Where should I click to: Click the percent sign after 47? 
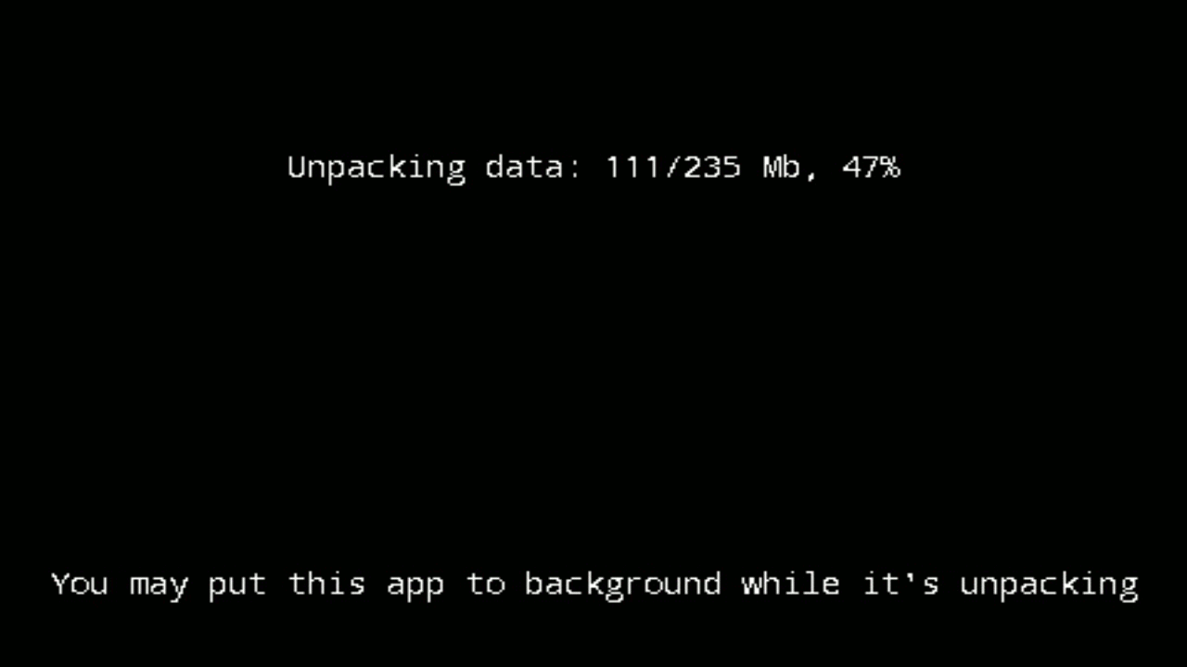pos(890,168)
